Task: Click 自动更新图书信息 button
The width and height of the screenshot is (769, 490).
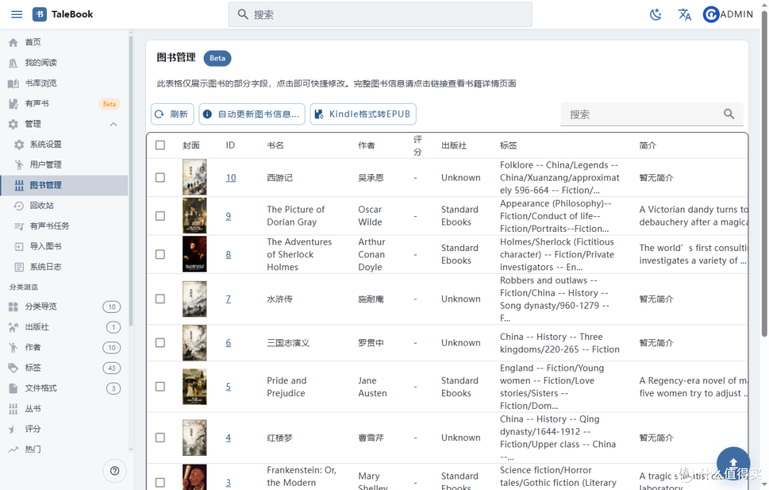Action: tap(252, 114)
